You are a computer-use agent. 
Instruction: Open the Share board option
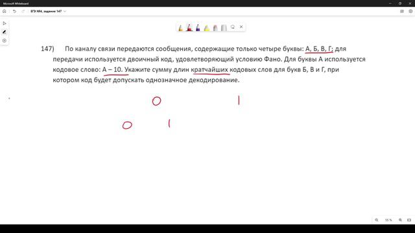click(x=402, y=12)
